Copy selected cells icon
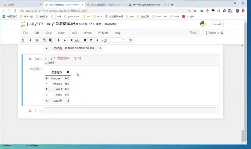Image resolution: width=251 pixels, height=149 pixels. point(44,40)
